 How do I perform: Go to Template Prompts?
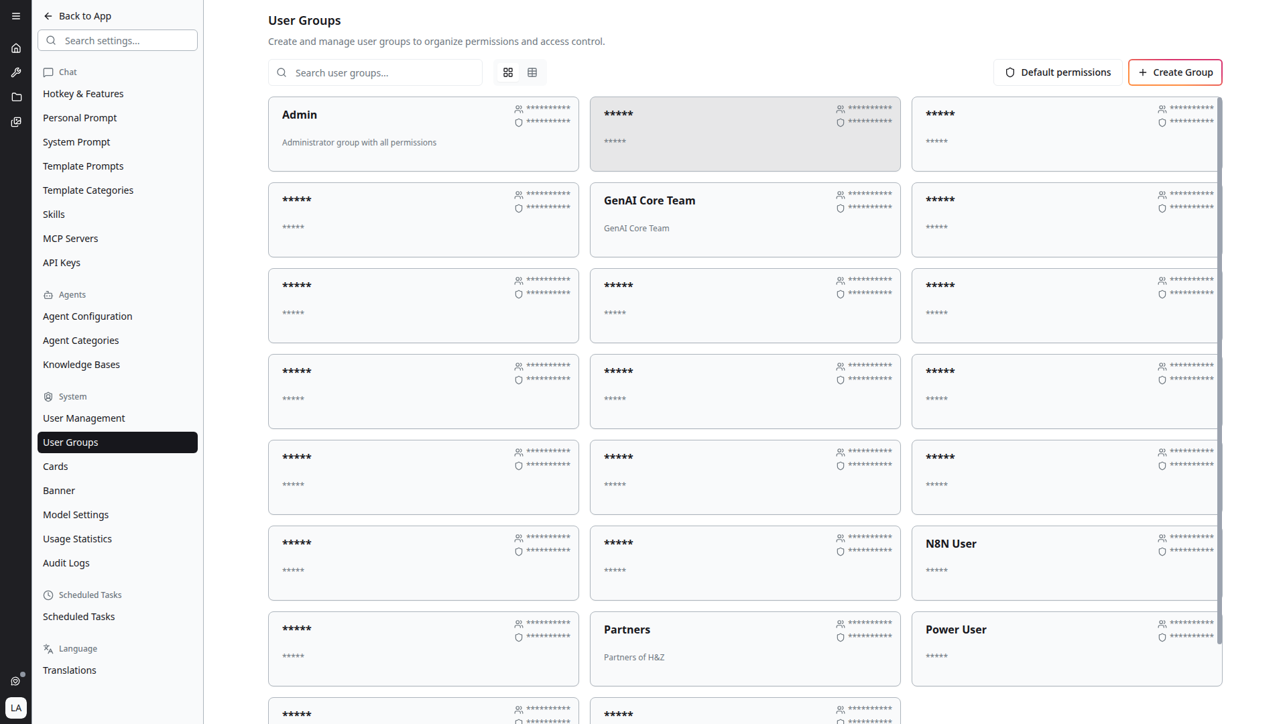[117, 166]
